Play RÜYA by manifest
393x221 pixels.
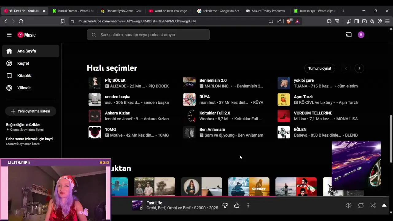189,99
